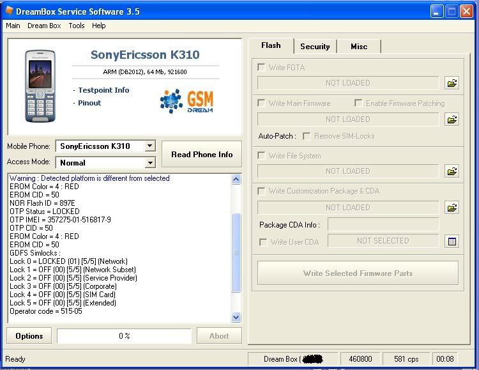
Task: Click 'Lock 4 = OFF' SIM Card line
Action: [63, 295]
